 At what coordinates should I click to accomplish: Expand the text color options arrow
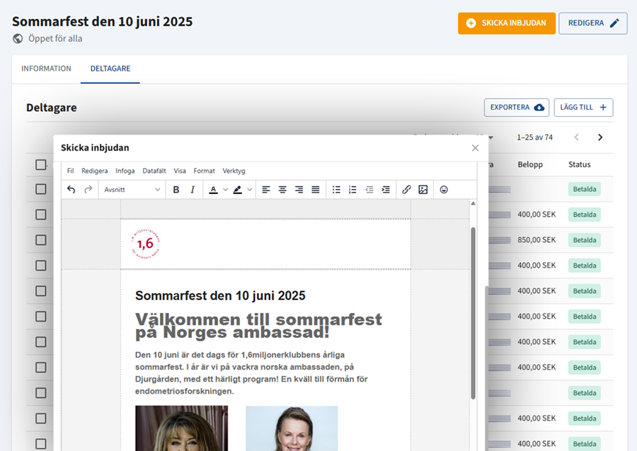[226, 190]
